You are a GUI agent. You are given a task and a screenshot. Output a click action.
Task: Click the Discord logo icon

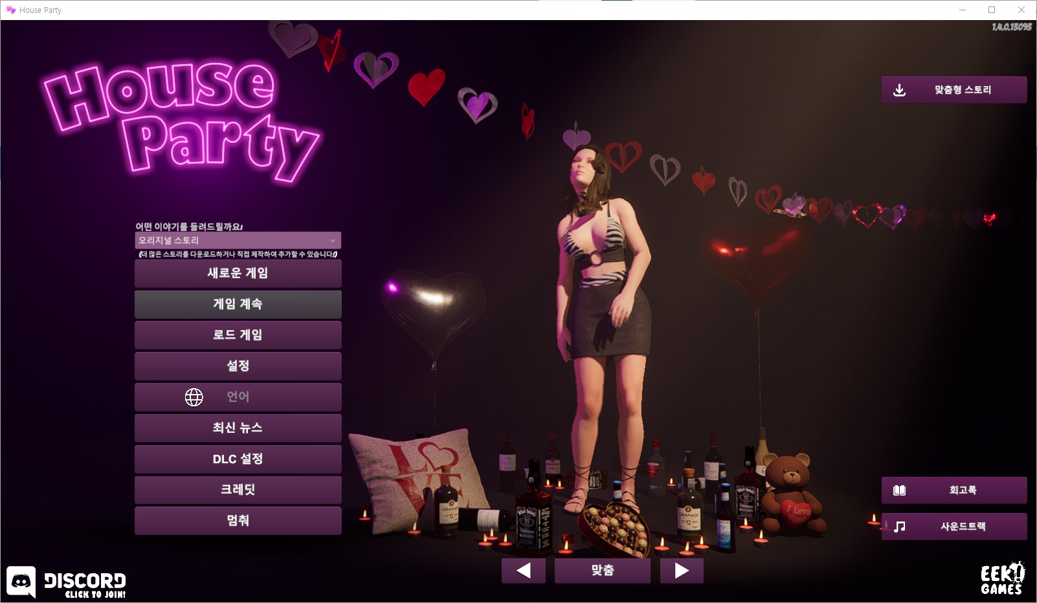tap(21, 582)
